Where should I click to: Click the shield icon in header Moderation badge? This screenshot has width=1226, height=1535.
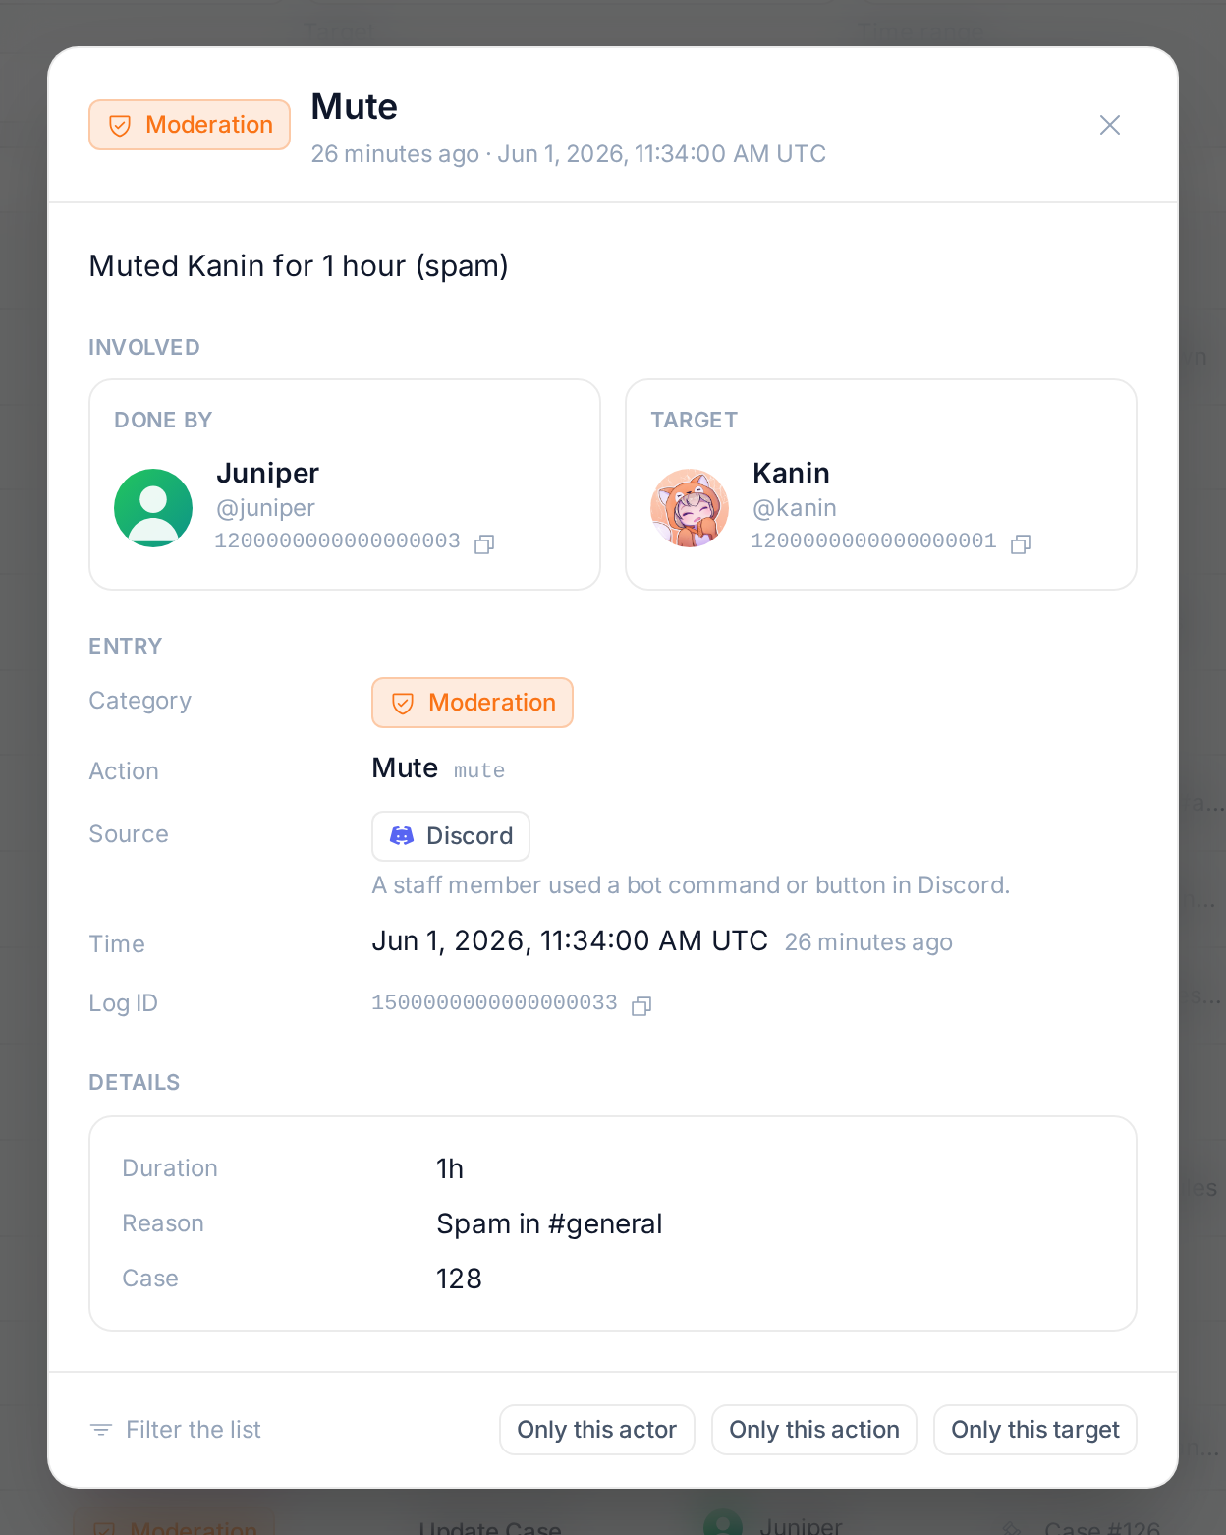click(x=120, y=126)
